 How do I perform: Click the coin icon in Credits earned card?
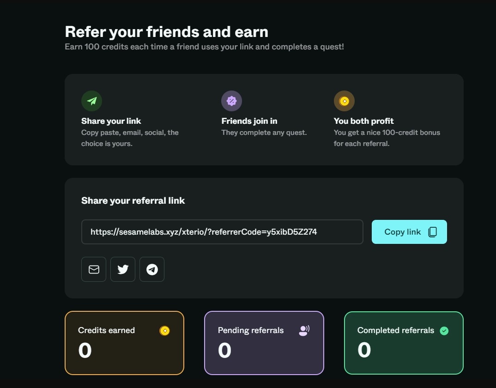[164, 331]
